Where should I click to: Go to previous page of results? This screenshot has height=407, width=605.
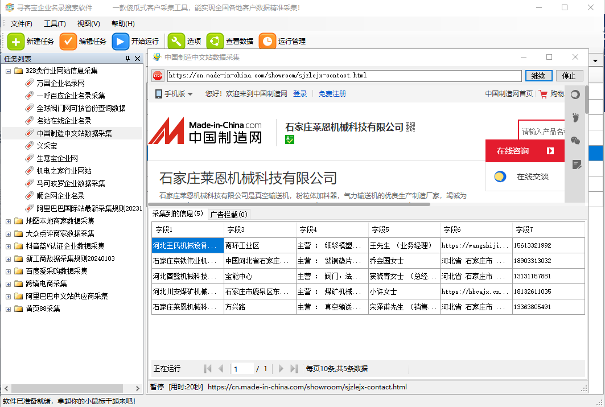coord(221,369)
